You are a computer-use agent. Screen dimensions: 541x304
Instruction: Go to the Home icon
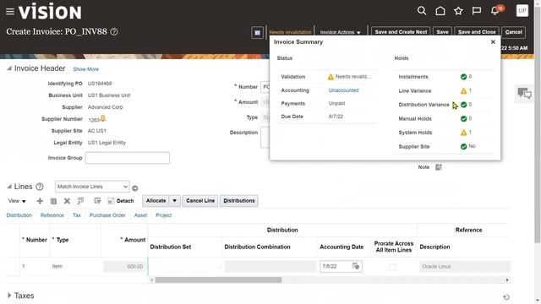(440, 11)
